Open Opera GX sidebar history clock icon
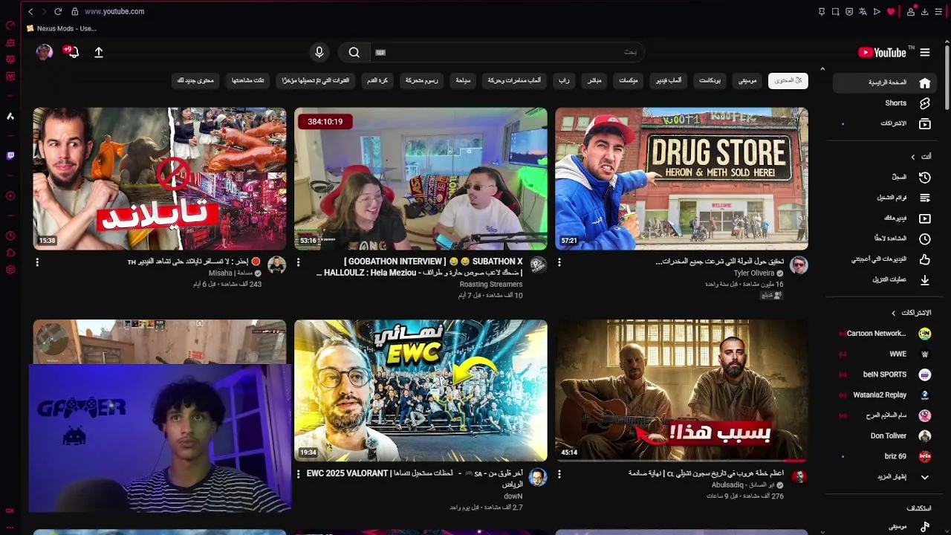The height and width of the screenshot is (535, 951). (x=10, y=236)
